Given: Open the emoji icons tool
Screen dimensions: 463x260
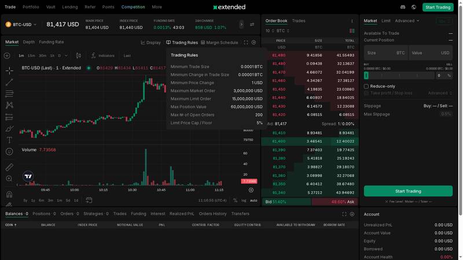Looking at the screenshot, I should 9,151.
